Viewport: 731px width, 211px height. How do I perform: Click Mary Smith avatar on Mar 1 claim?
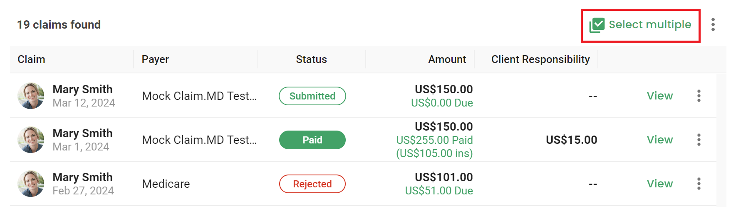(31, 140)
